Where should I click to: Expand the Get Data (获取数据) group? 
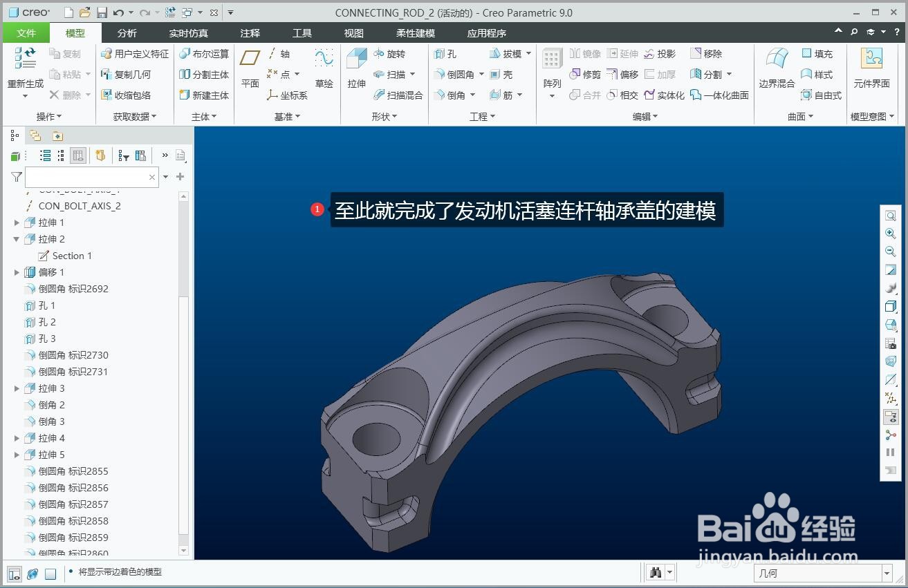(135, 117)
